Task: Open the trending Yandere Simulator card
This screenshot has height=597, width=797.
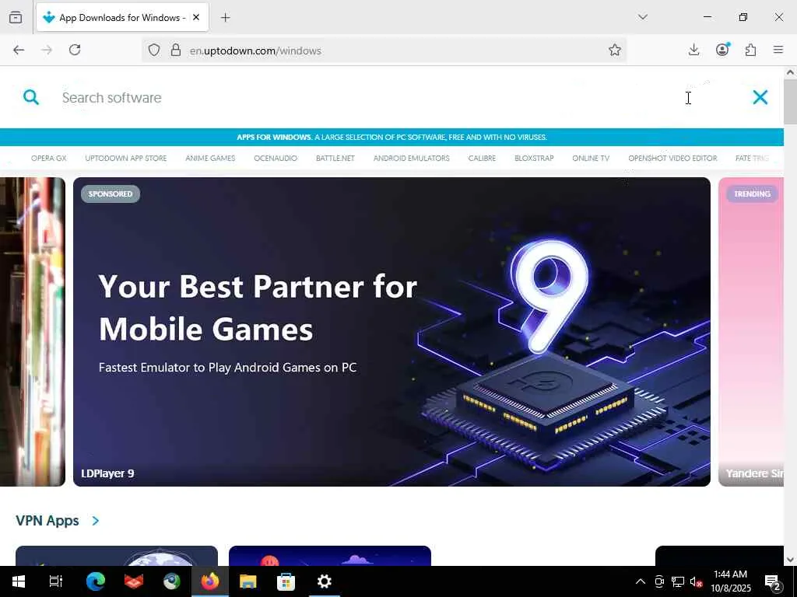Action: coord(751,331)
